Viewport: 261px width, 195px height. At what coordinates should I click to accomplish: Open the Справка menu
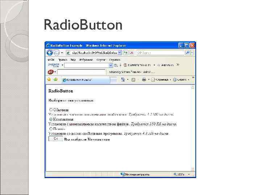115,60
